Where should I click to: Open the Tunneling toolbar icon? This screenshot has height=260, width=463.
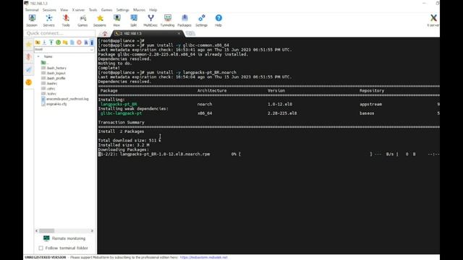pos(167,21)
